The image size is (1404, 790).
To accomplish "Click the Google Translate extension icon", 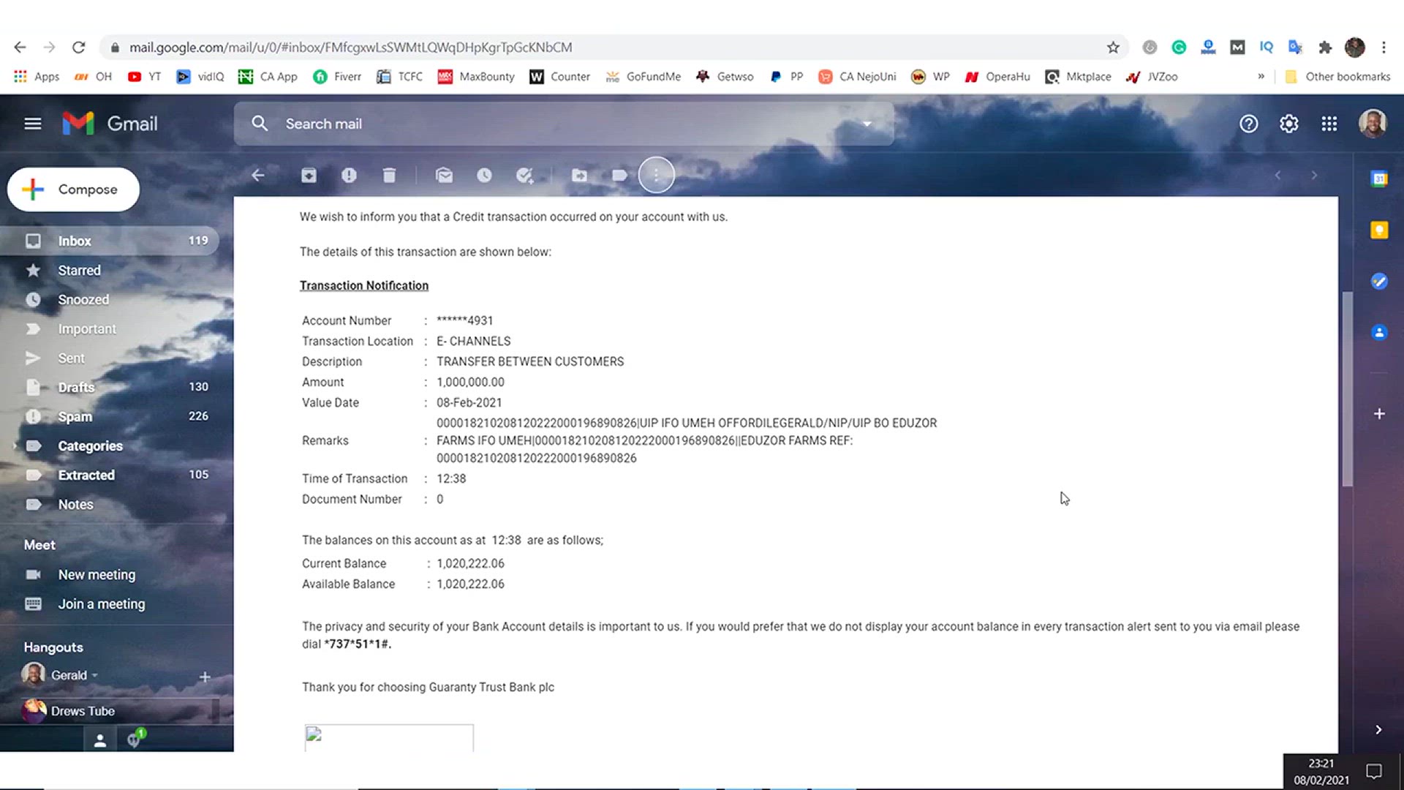I will pos(1295,48).
